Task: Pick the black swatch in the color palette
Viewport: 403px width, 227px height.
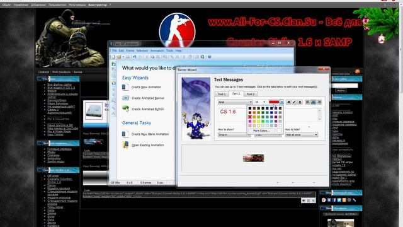Action: tap(250, 108)
